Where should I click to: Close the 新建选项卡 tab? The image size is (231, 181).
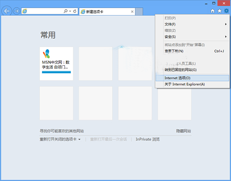pos(132,11)
